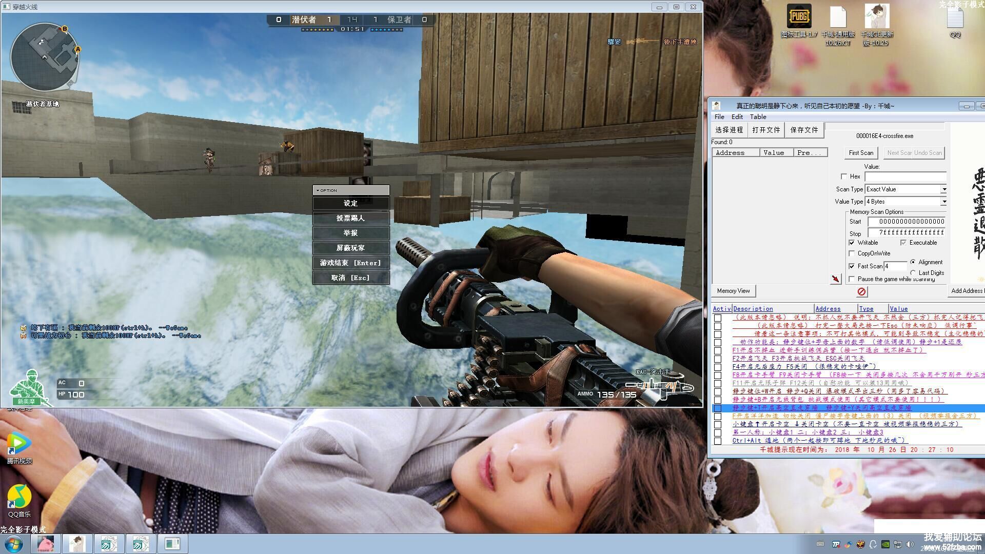Toggle the Fast Scan checkbox

tap(852, 266)
